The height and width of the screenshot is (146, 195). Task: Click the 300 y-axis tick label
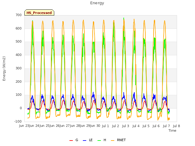click(19, 68)
